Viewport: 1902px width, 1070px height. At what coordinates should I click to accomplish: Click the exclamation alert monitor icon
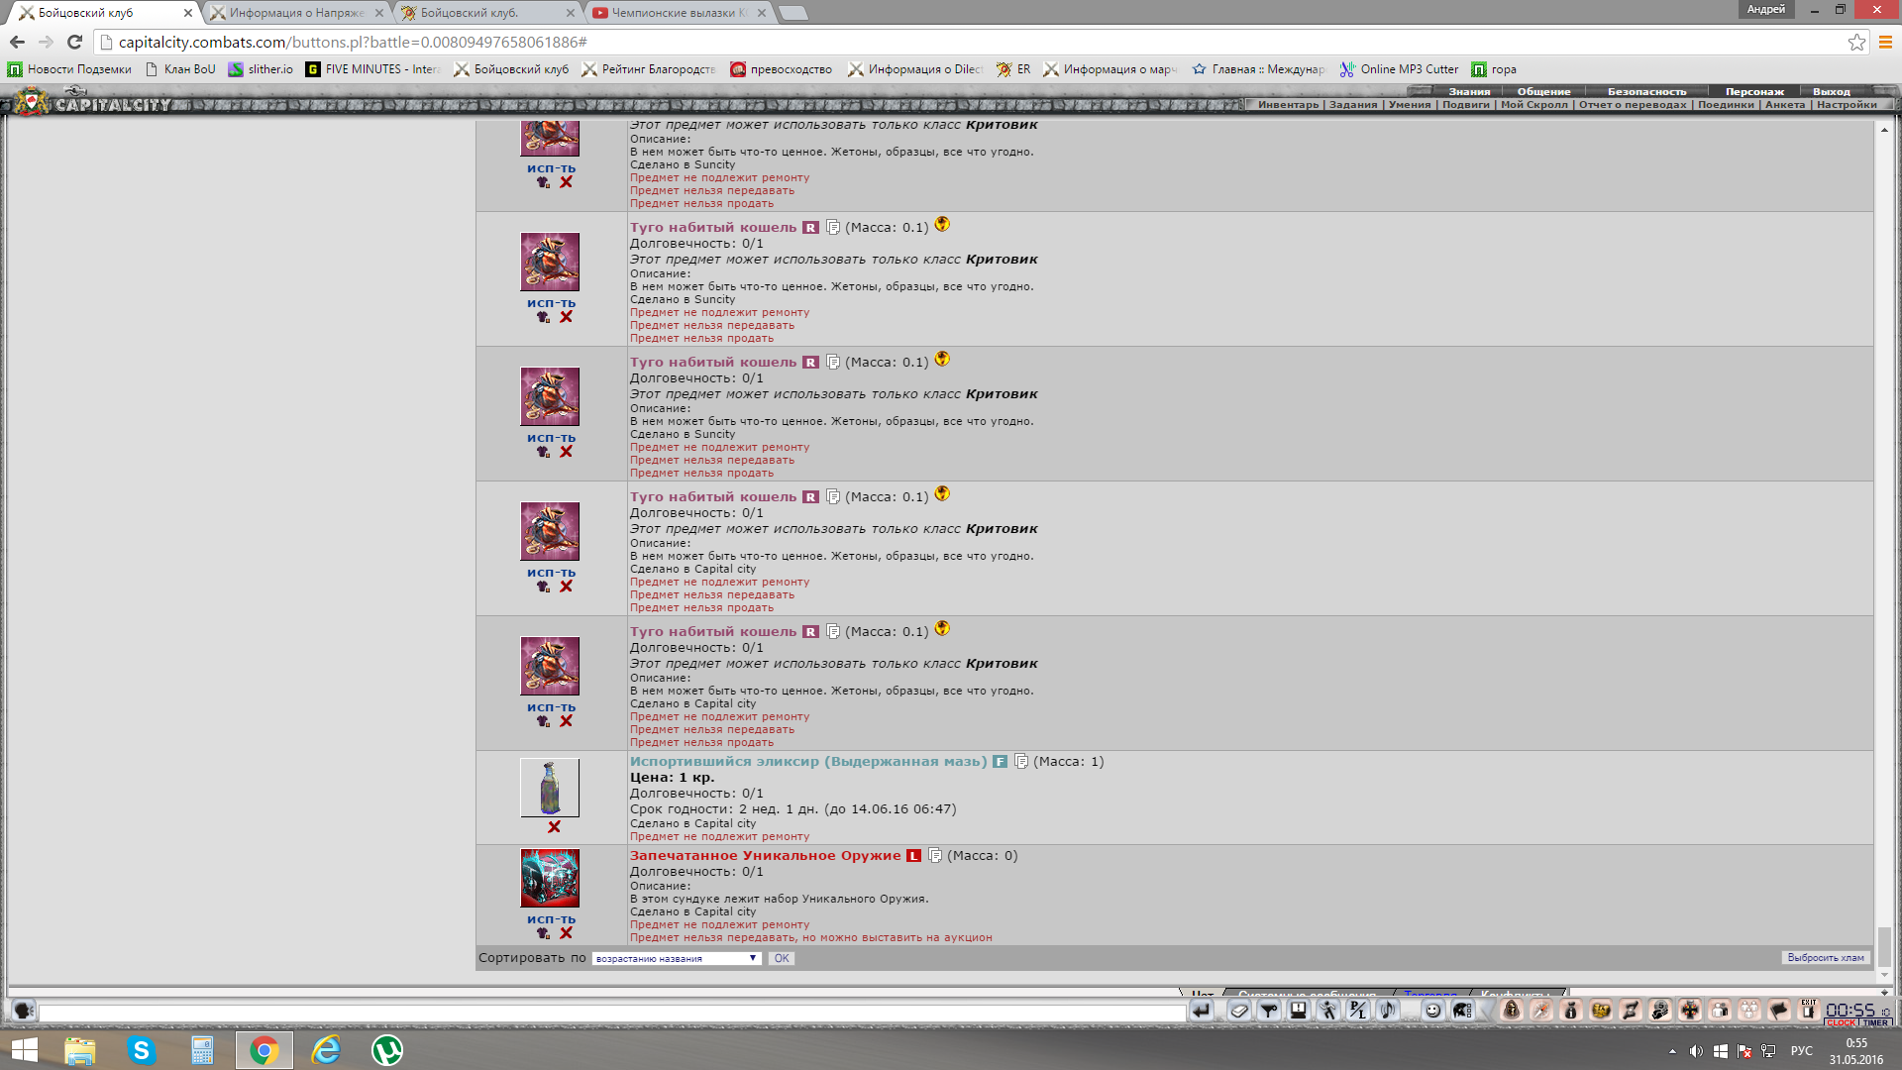1299,1011
